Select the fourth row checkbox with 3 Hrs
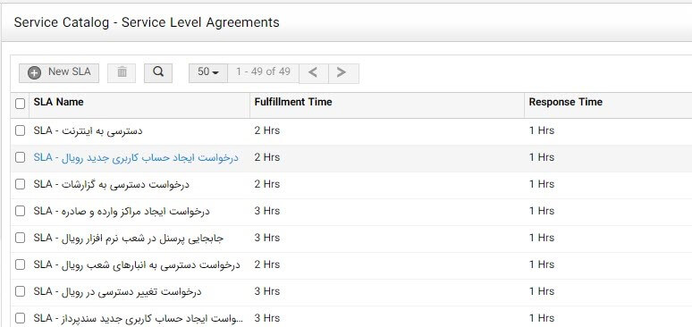 20,211
